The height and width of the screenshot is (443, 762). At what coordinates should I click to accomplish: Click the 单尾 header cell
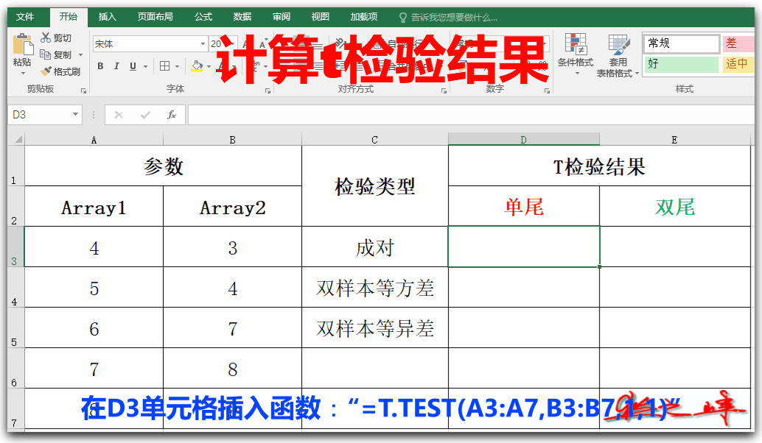tap(524, 206)
